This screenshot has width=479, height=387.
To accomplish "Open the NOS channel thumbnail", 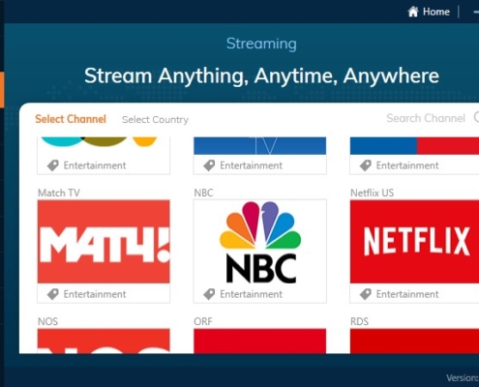I will (x=104, y=341).
